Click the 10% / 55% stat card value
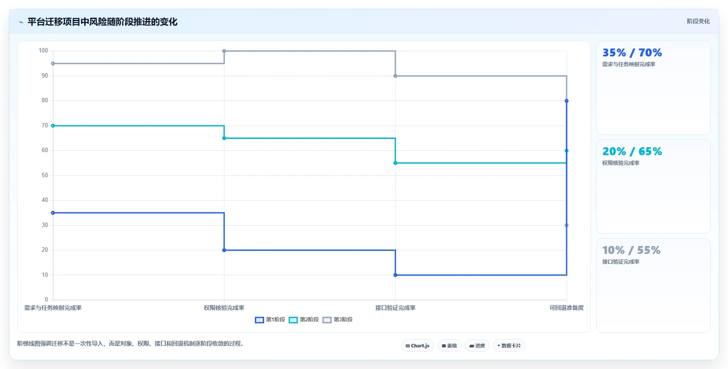 coord(631,250)
